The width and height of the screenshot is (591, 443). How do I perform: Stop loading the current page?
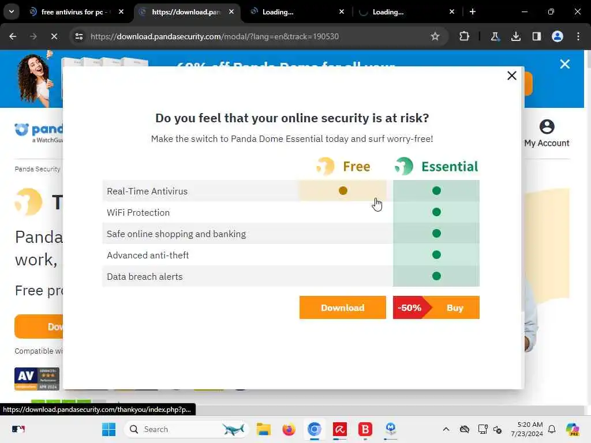(54, 36)
